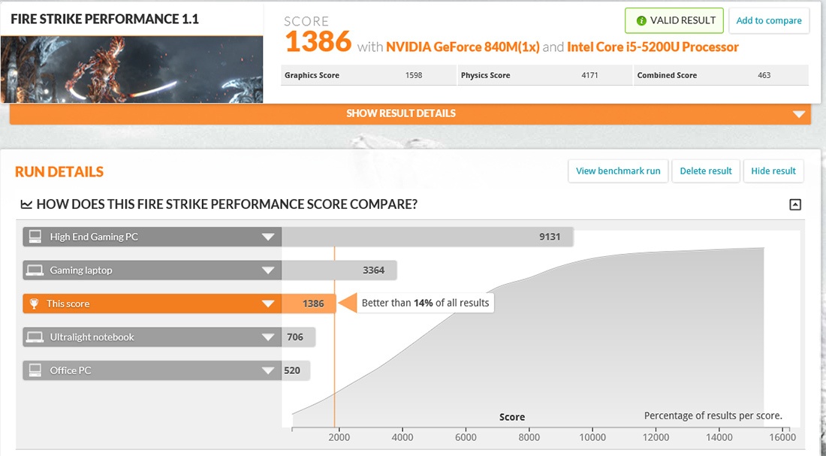Click the Physics Score value 4171
Viewport: 826px width, 456px height.
click(589, 75)
